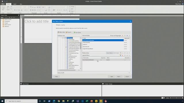Click align center paragraph icon
The width and height of the screenshot is (184, 103).
[33, 10]
